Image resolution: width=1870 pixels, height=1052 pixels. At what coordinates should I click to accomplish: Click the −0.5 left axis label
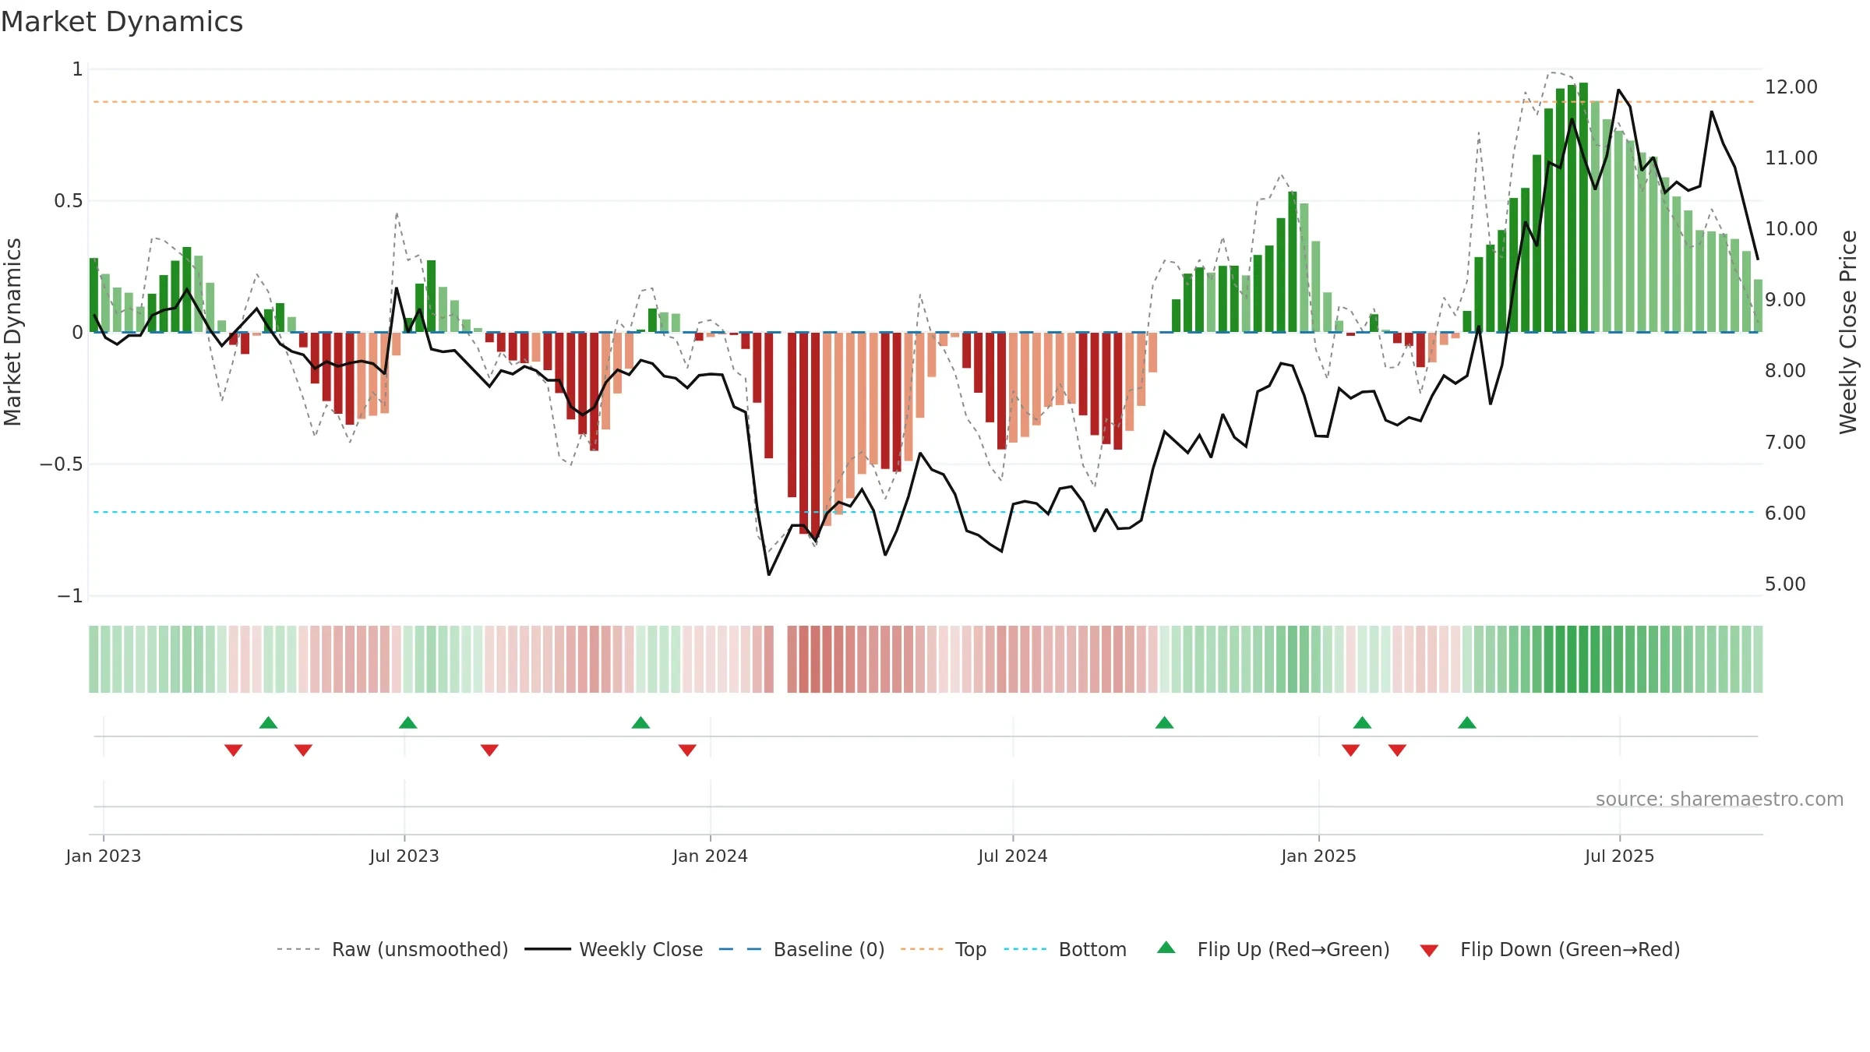(61, 464)
